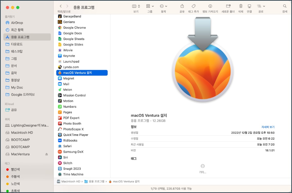Select Magnet in the app list
Image resolution: width=292 pixels, height=193 pixels.
click(82, 78)
